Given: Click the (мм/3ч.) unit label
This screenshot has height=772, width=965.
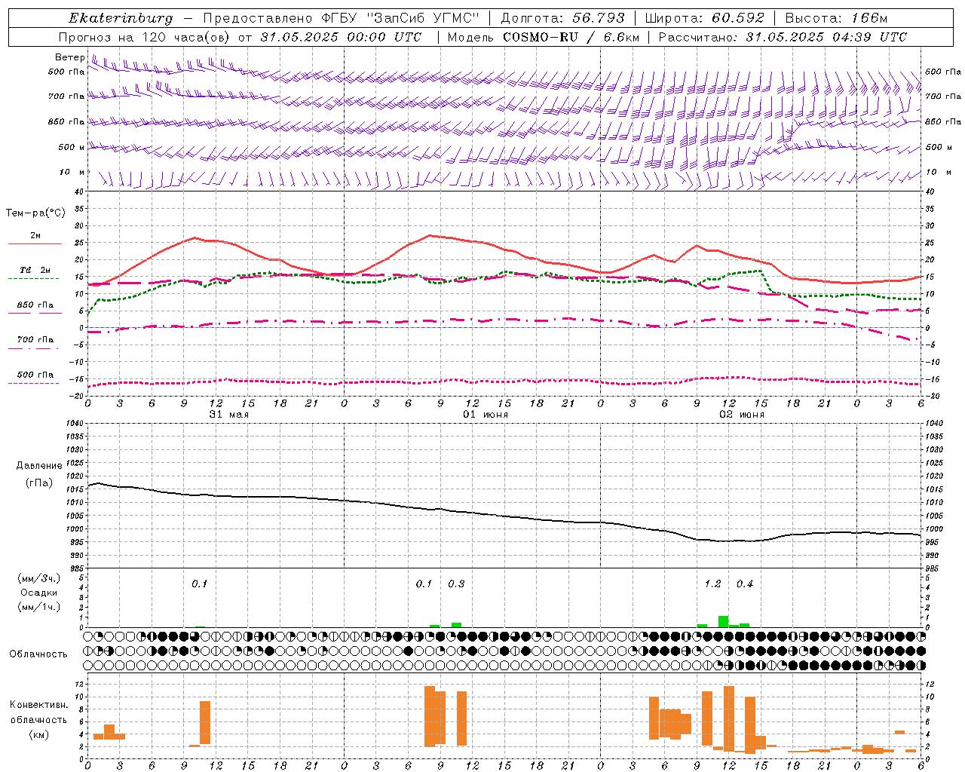Looking at the screenshot, I should point(39,578).
